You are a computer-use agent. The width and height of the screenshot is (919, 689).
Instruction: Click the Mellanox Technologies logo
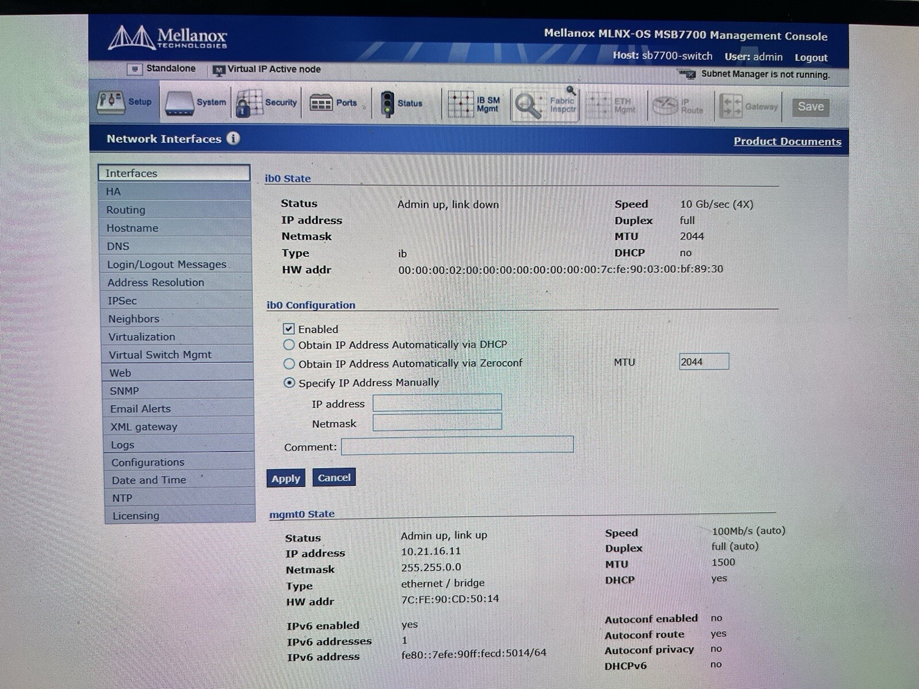[168, 38]
